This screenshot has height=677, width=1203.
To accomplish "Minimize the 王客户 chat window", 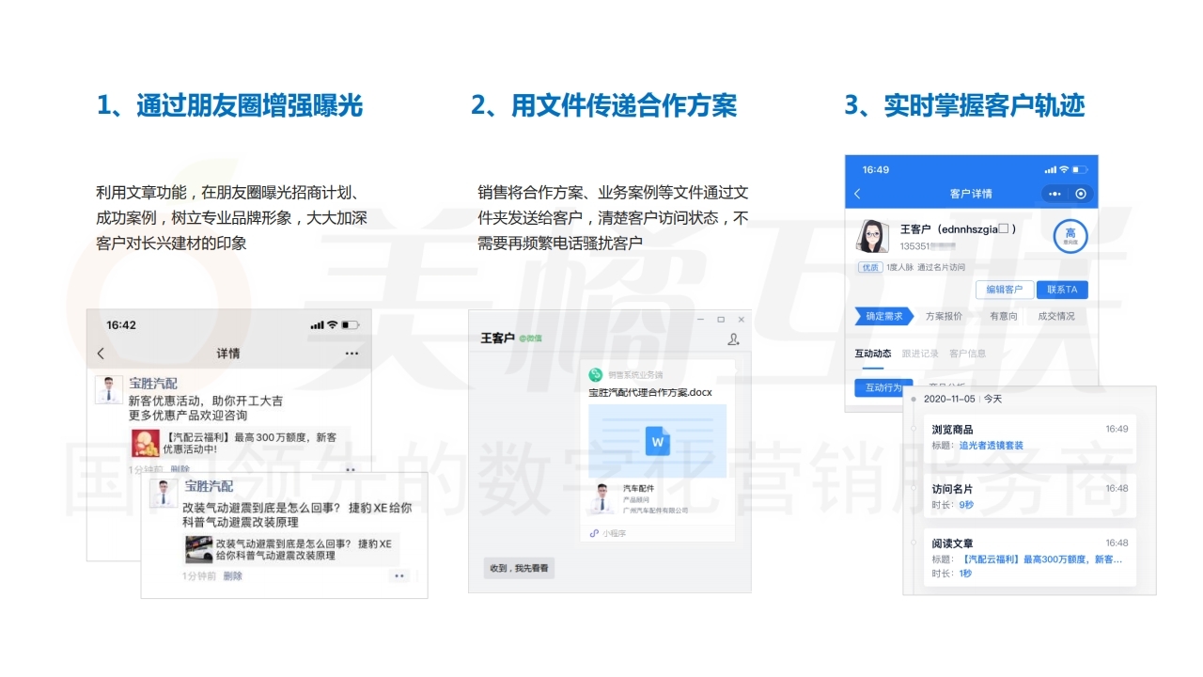I will click(701, 320).
